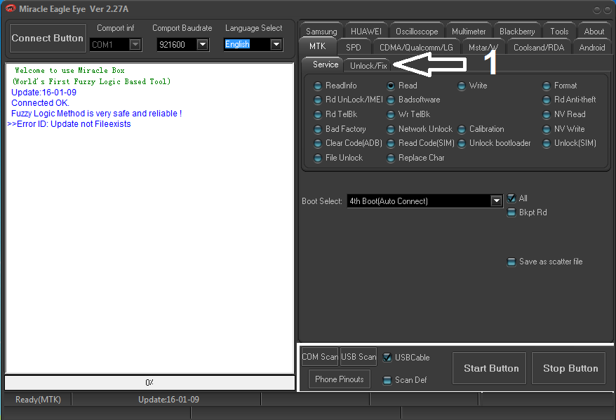Select the SPD tab
The image size is (616, 420).
(354, 48)
